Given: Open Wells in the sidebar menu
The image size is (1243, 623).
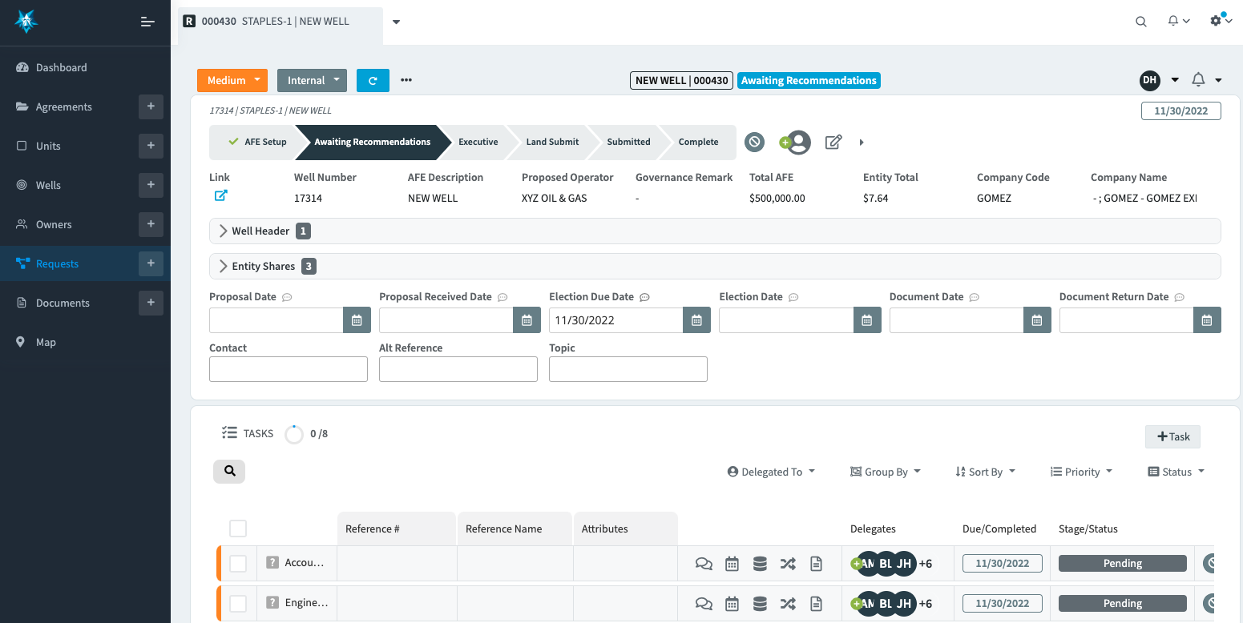Looking at the screenshot, I should pos(48,185).
